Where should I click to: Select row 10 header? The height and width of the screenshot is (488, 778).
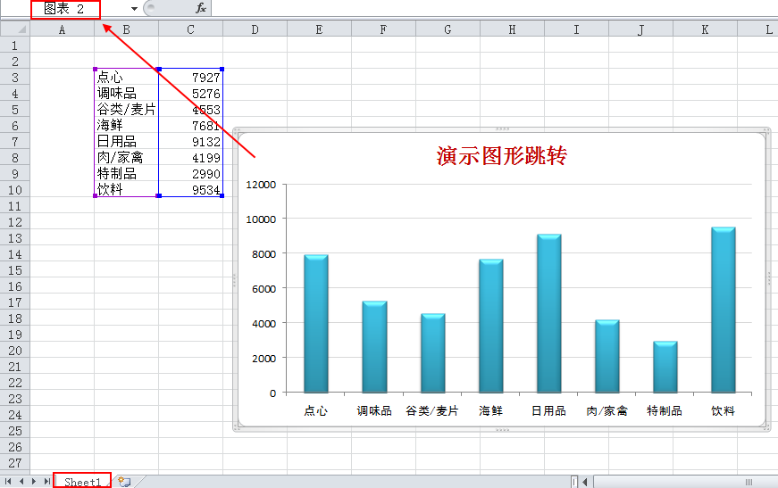click(15, 190)
